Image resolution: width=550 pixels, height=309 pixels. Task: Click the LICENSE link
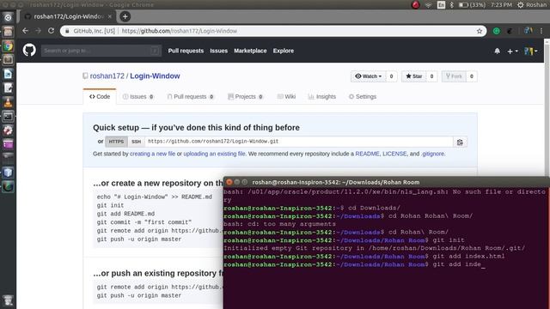[x=394, y=154]
